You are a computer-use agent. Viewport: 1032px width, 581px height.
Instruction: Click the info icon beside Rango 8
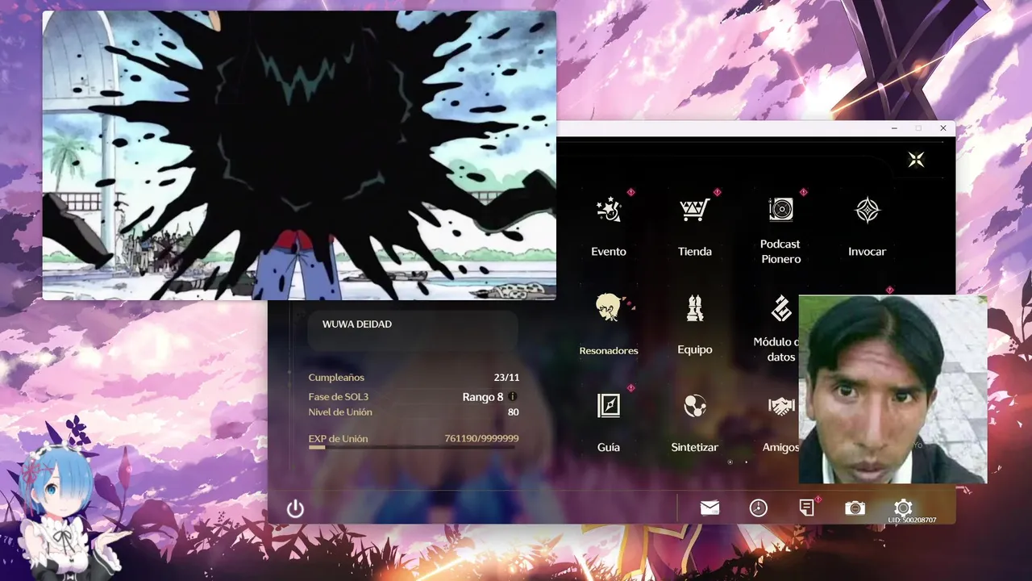click(x=513, y=397)
